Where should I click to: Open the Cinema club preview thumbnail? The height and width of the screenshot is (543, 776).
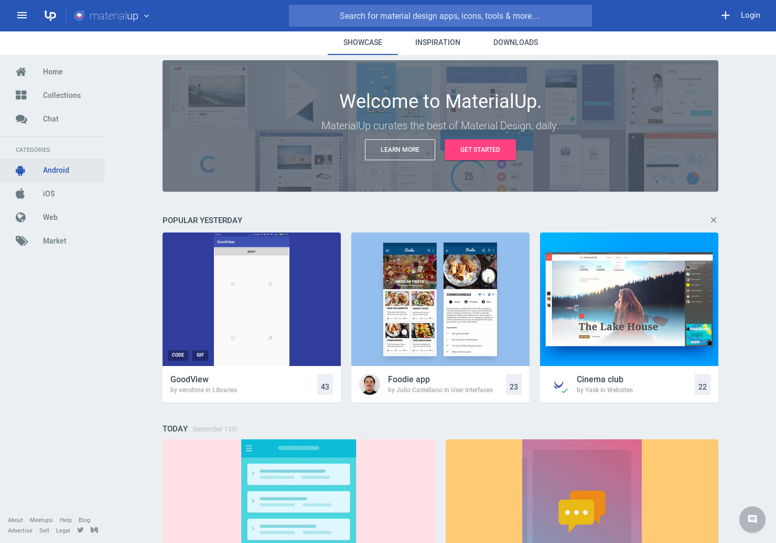[x=629, y=299]
